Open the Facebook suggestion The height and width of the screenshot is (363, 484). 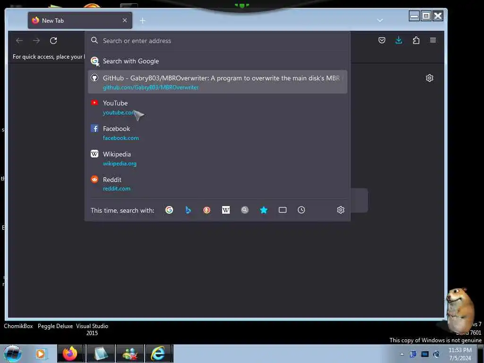click(x=217, y=133)
